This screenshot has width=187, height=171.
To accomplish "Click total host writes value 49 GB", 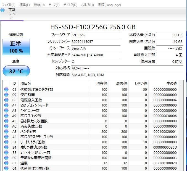I will coord(170,42).
